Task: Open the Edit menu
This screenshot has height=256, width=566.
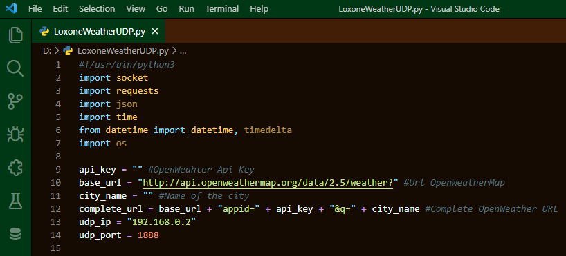Action: pyautogui.click(x=60, y=9)
